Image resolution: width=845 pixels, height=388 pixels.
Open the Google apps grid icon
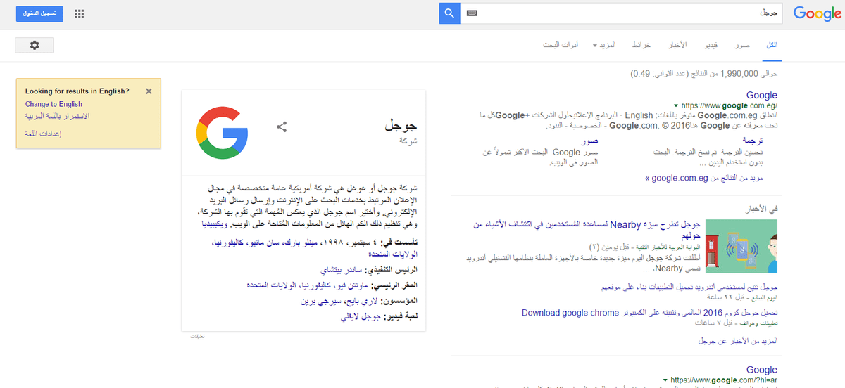tap(80, 13)
